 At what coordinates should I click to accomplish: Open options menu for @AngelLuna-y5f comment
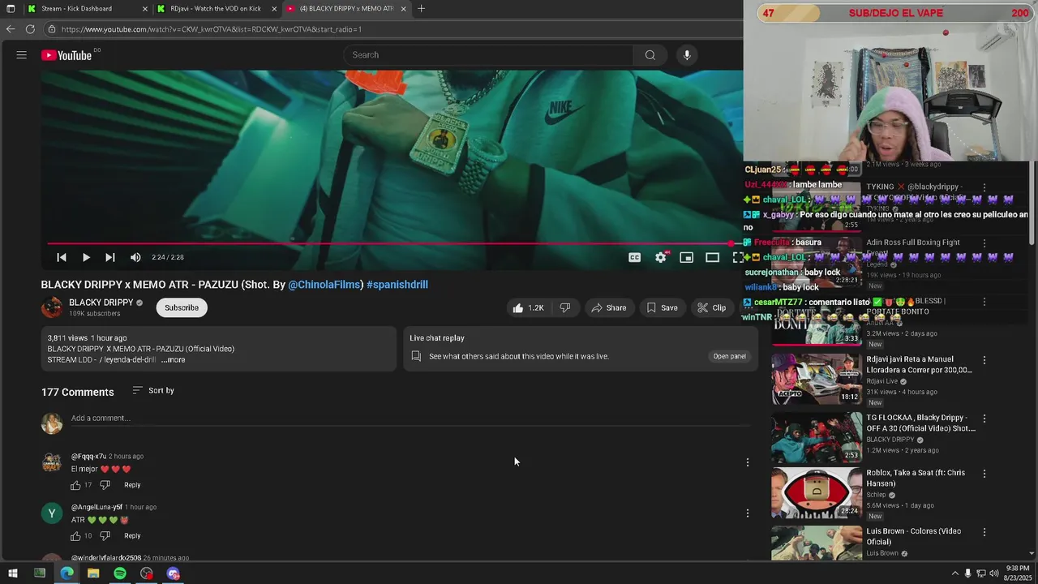[748, 513]
